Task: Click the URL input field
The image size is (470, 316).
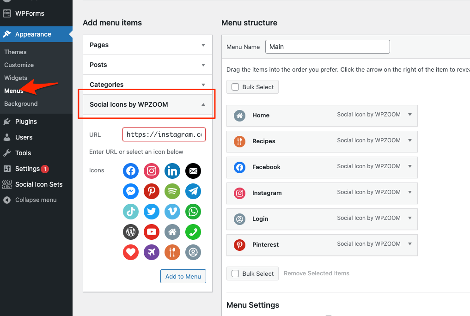Action: coord(164,134)
